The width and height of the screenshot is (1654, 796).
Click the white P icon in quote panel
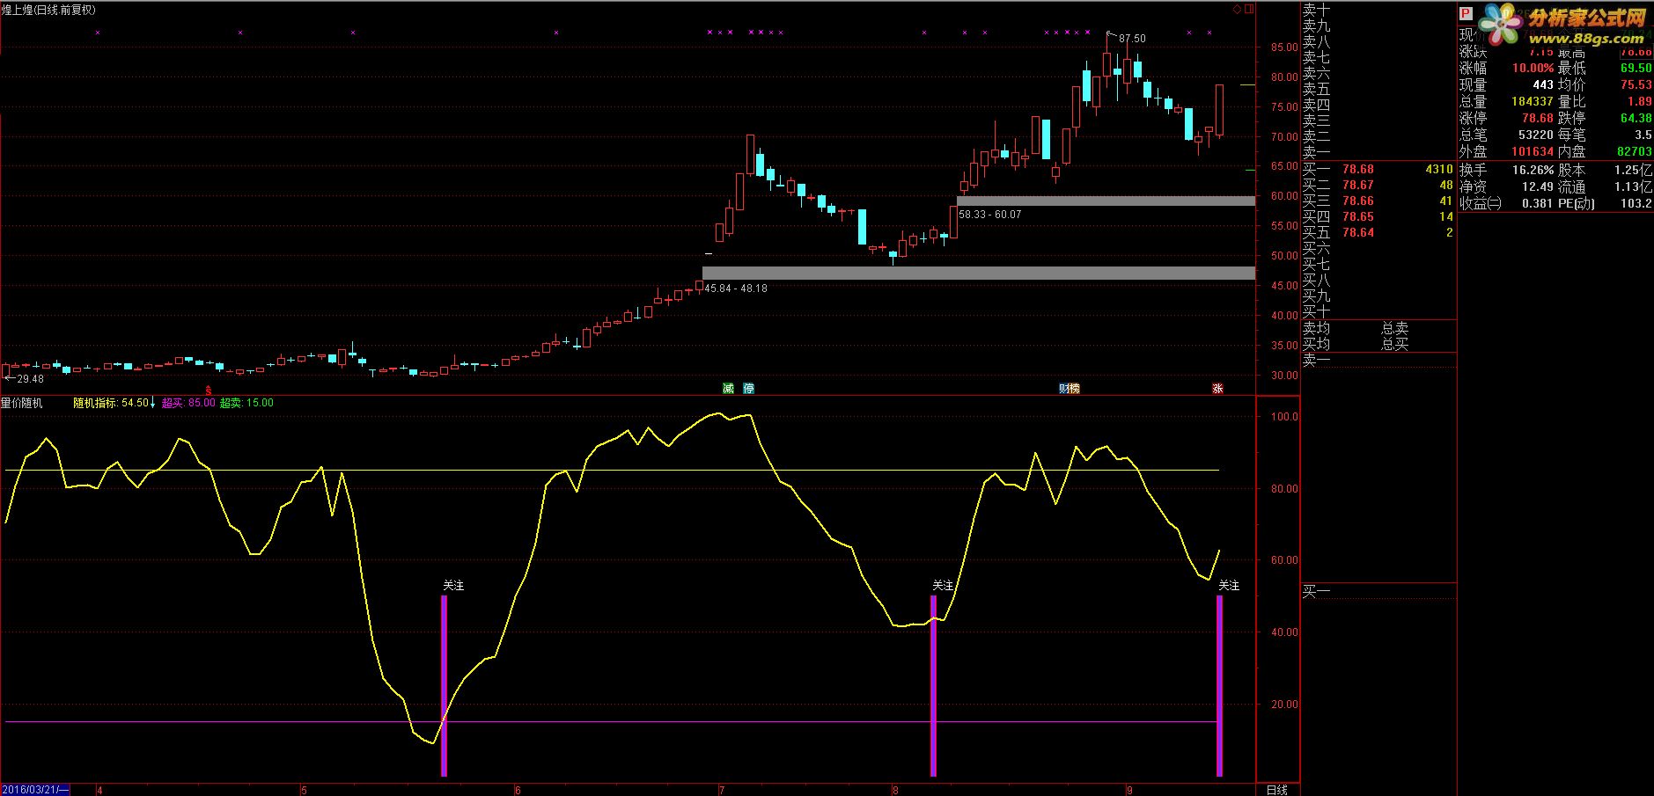pos(1466,14)
